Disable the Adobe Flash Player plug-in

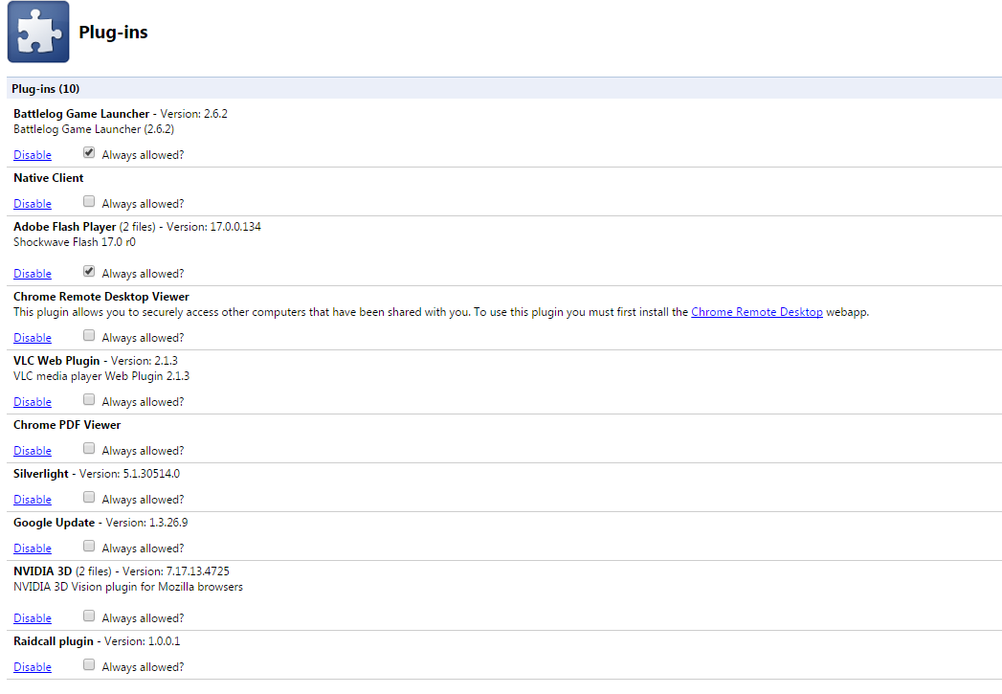pos(33,274)
